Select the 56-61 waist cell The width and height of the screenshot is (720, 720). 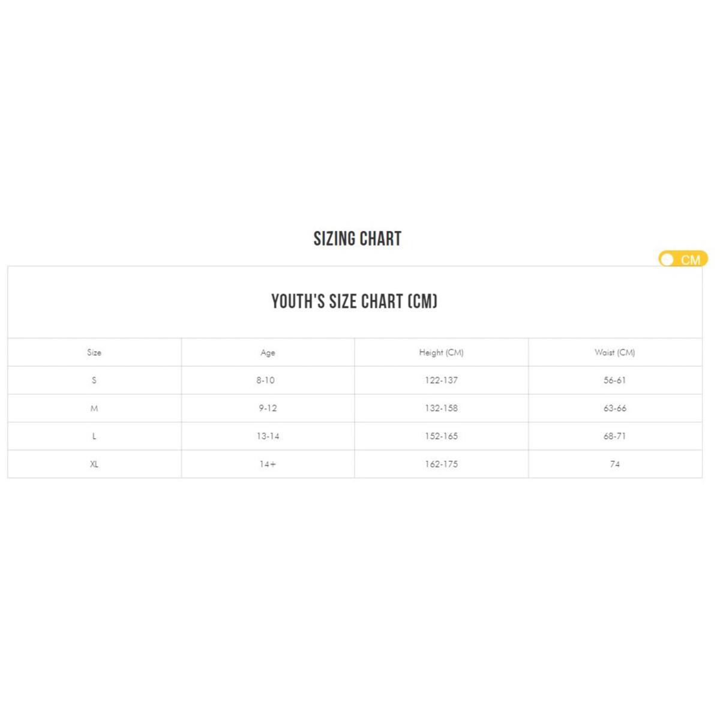[614, 380]
